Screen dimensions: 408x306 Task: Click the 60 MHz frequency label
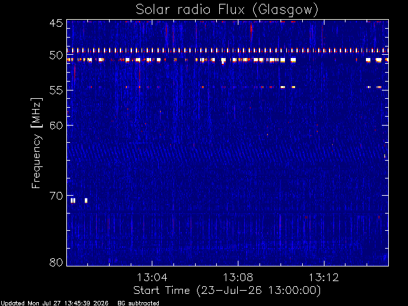click(x=56, y=126)
